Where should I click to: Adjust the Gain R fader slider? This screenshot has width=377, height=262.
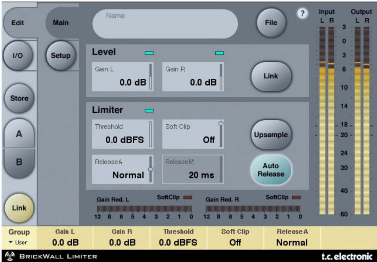pyautogui.click(x=221, y=77)
